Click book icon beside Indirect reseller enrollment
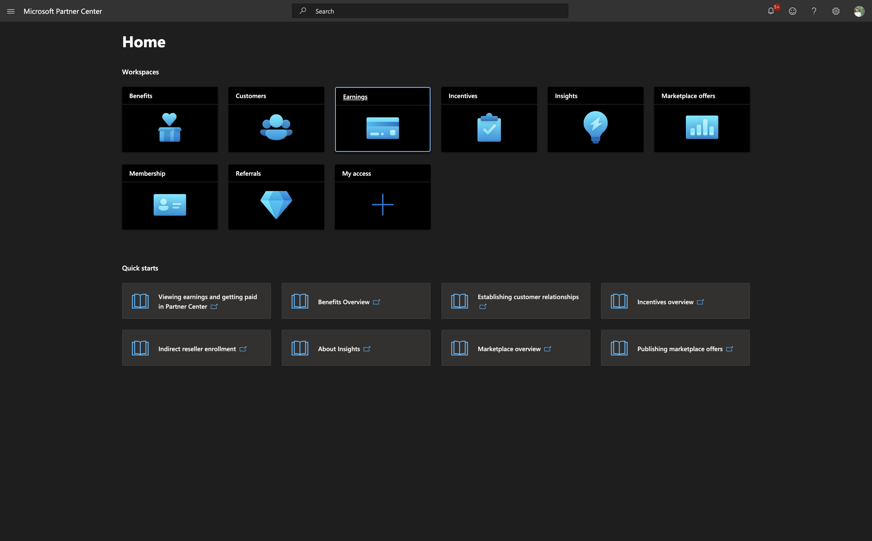872x541 pixels. pos(140,348)
